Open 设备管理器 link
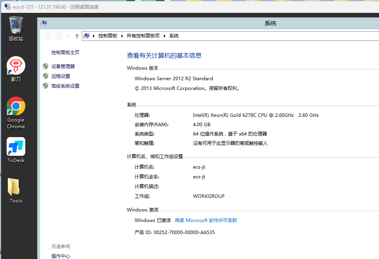Viewport: 379px width, 259px height. click(63, 66)
